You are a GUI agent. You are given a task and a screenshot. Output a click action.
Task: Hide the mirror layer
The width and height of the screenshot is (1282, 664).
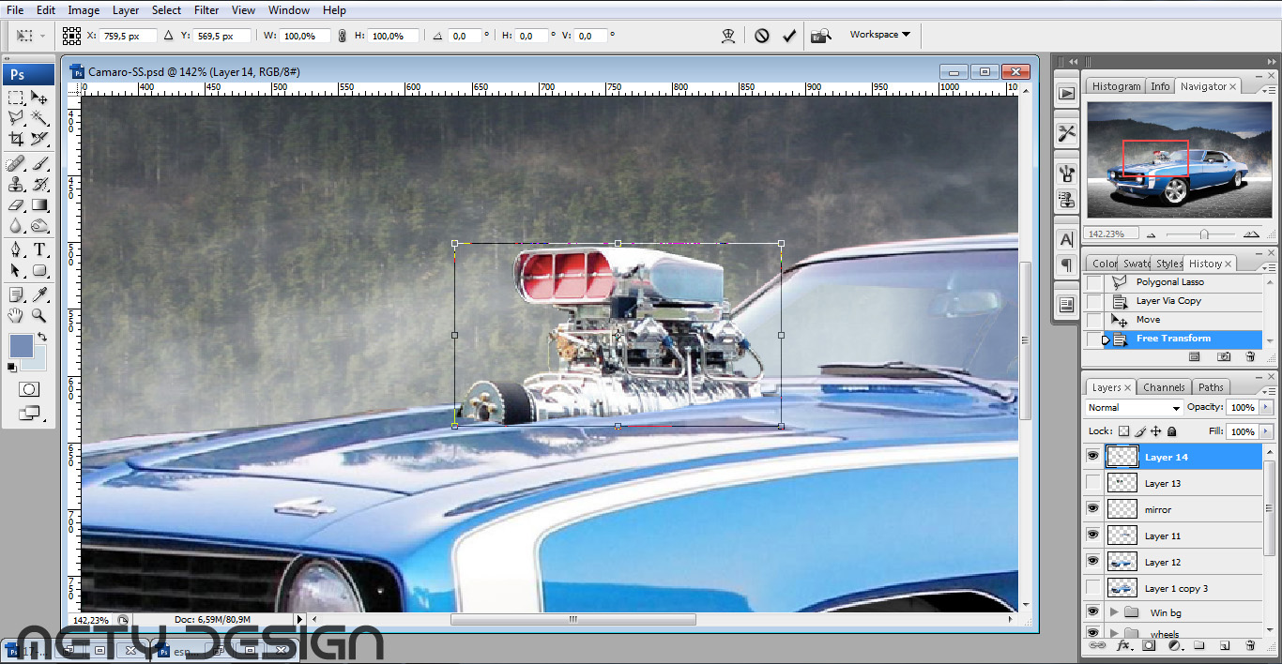[x=1092, y=508]
